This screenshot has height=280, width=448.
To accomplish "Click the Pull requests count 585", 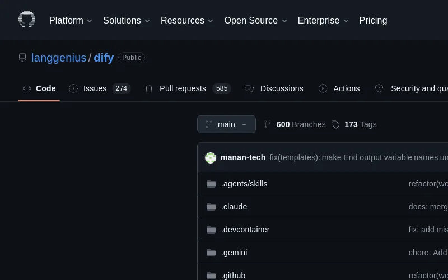I will tap(222, 88).
